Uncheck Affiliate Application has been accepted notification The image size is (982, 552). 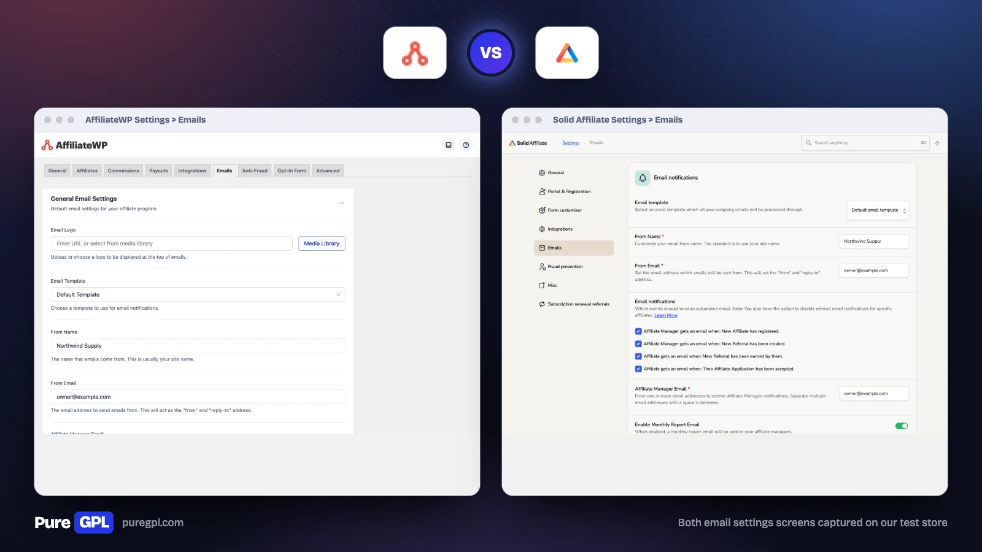click(x=638, y=369)
